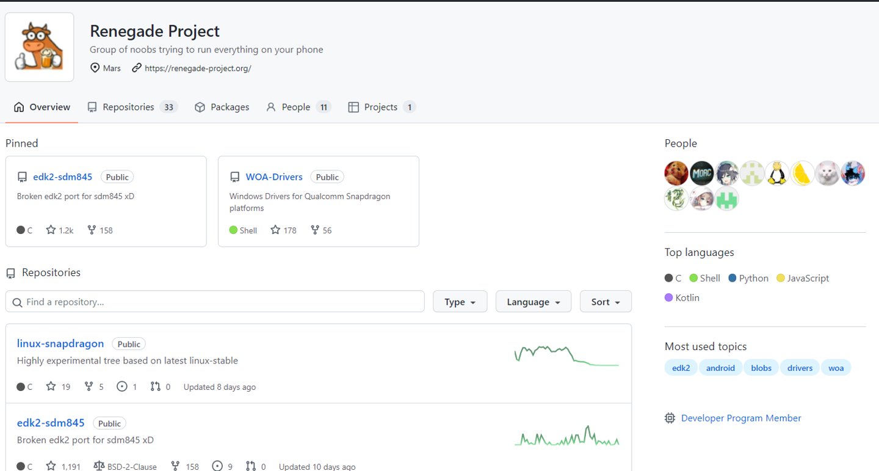View the 1,191 stargazers of edk2-sdm845

point(63,466)
